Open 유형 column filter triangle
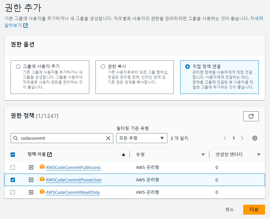270x219 pixels. 203,155
